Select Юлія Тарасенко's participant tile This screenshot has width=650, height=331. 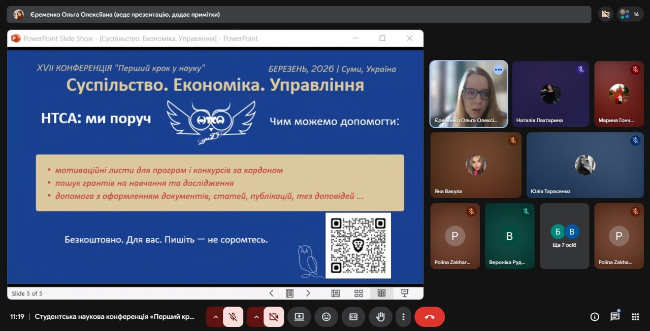tap(584, 165)
